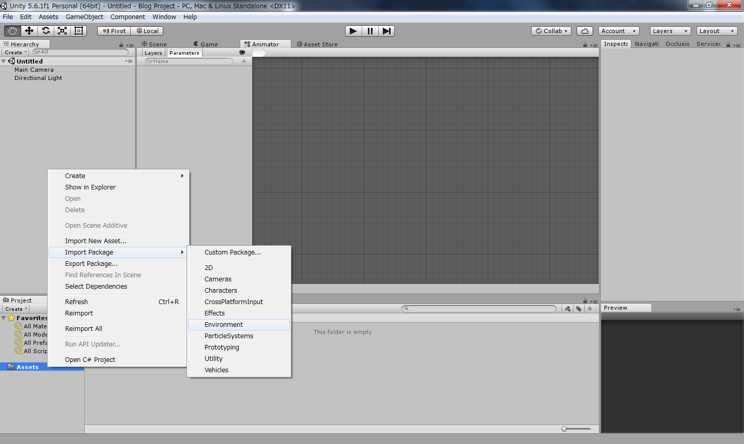This screenshot has height=444, width=744.
Task: Select the Rect transform tool
Action: click(79, 31)
